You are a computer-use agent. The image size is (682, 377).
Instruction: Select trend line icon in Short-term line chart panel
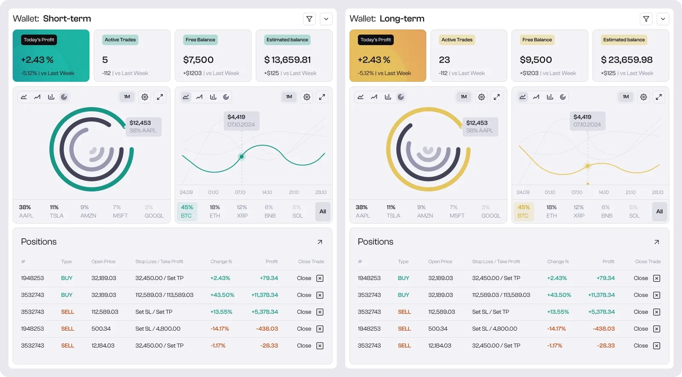[199, 97]
